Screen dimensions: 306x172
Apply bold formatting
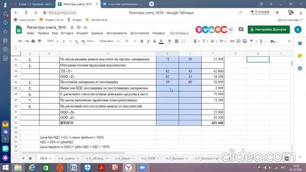[142, 41]
